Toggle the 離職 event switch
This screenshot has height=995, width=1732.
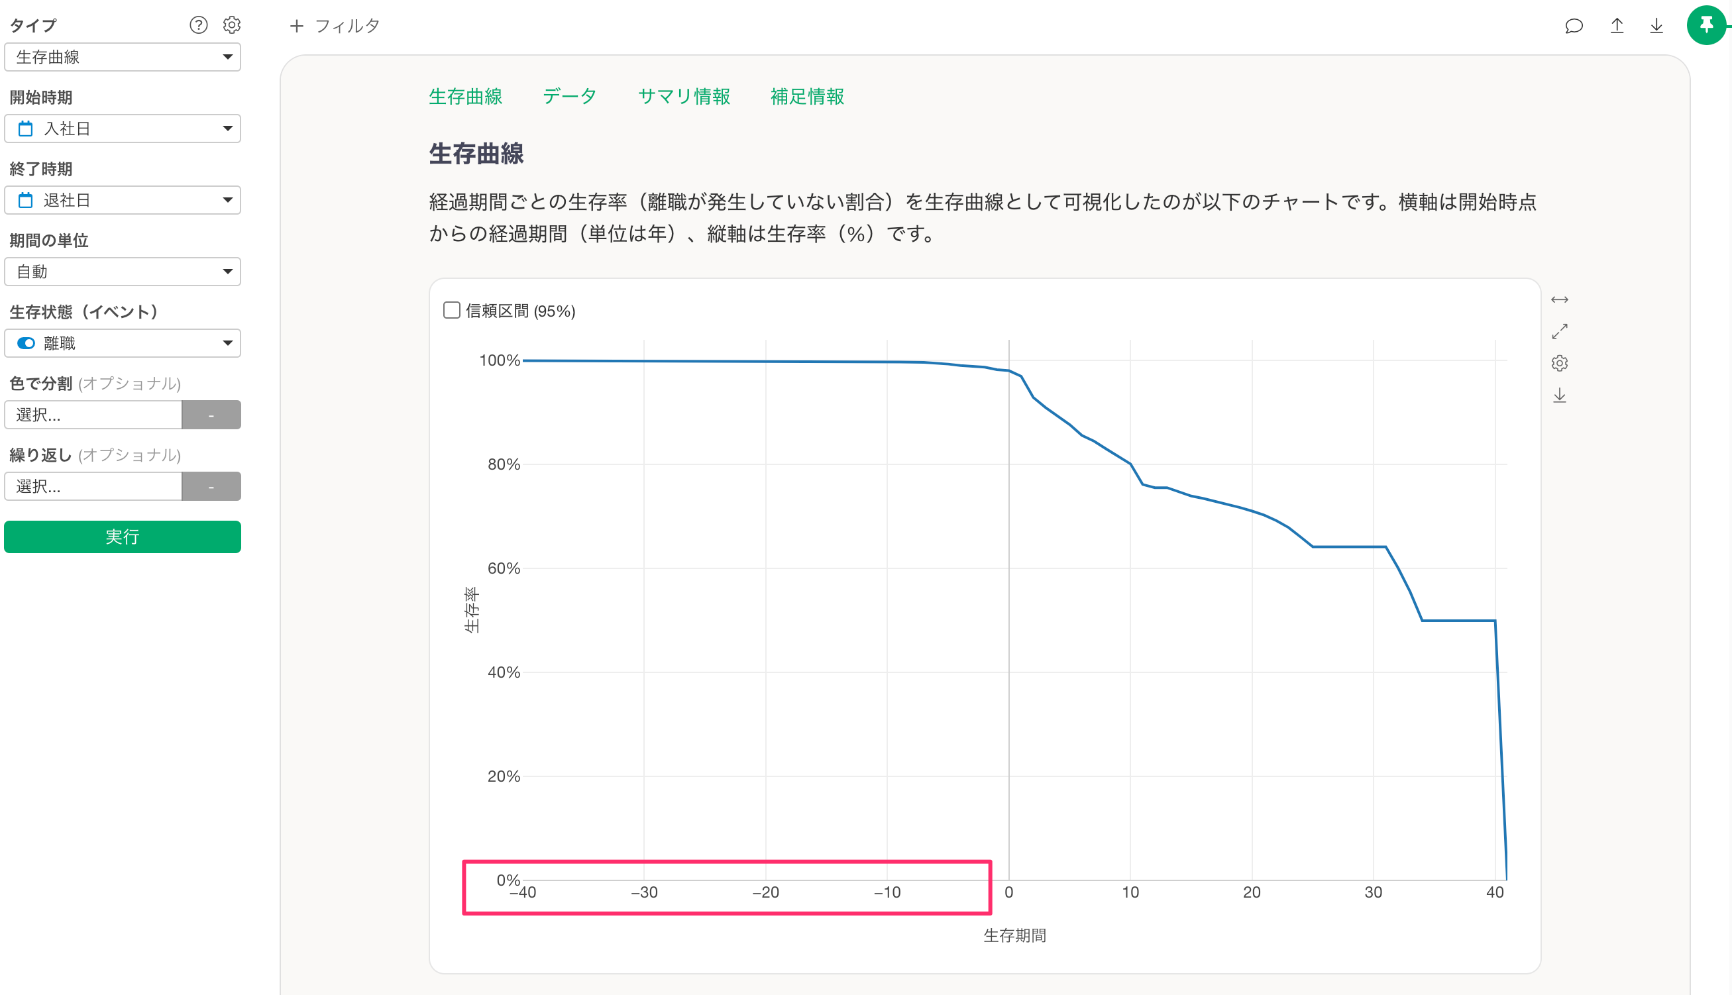[x=26, y=343]
